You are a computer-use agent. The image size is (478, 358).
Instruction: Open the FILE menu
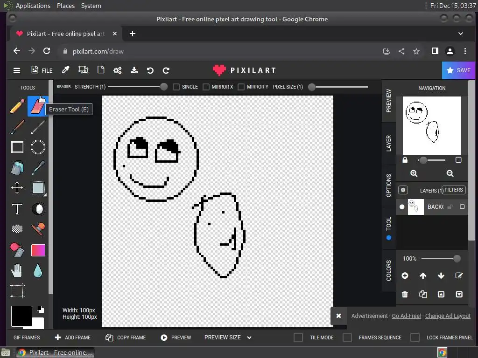42,70
